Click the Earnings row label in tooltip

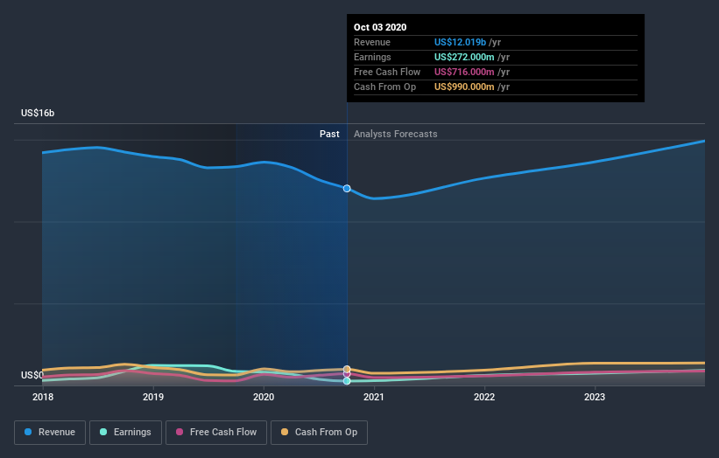click(x=372, y=57)
